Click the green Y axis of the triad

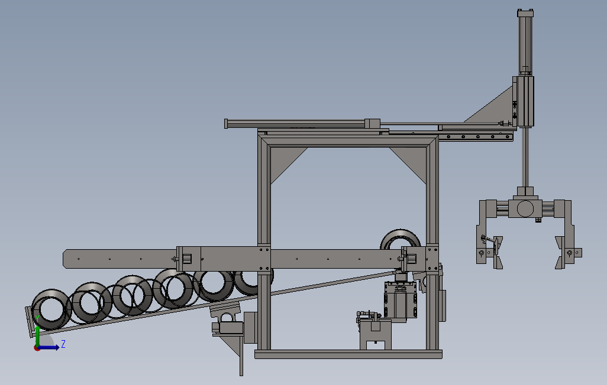coord(37,336)
